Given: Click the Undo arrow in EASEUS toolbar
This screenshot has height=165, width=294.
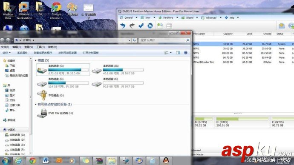Looking at the screenshot, I should click(123, 26).
